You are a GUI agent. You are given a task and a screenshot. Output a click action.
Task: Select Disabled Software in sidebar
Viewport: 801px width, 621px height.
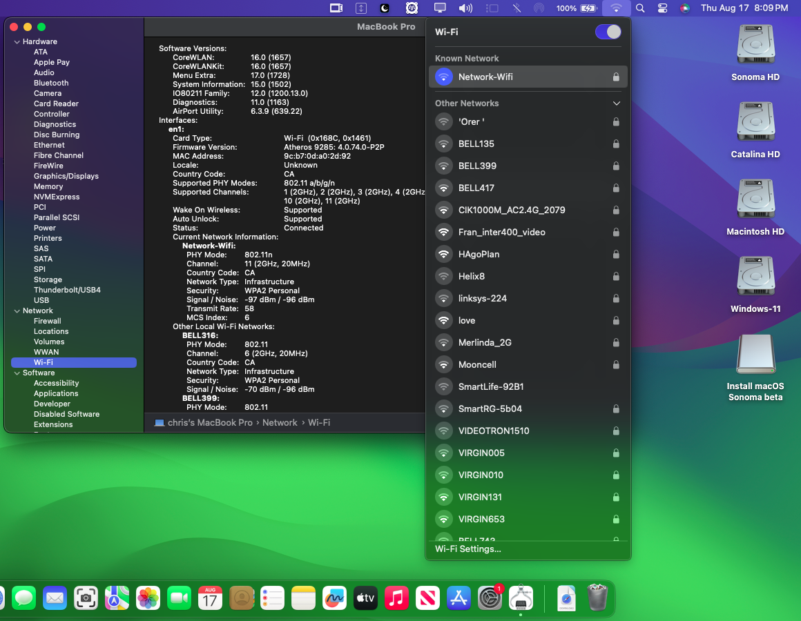[x=66, y=414]
